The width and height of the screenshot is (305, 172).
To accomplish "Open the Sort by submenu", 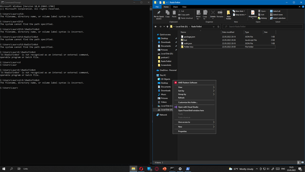I will [194, 91].
